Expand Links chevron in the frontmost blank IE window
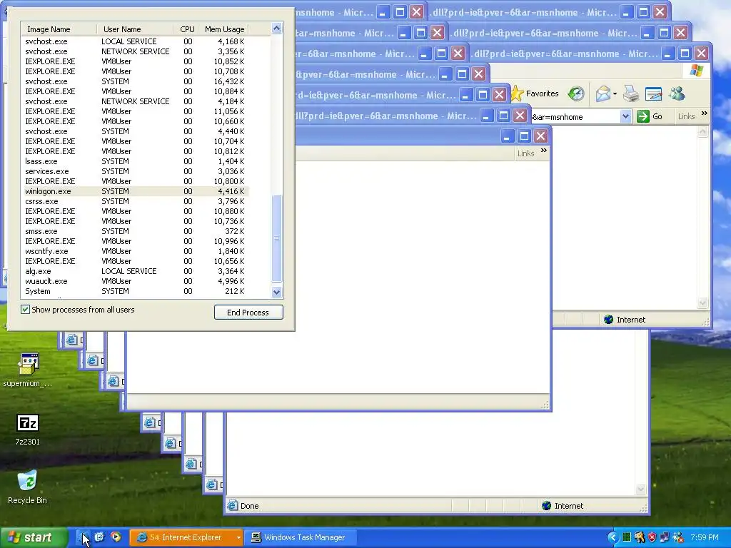The image size is (731, 548). tap(543, 151)
